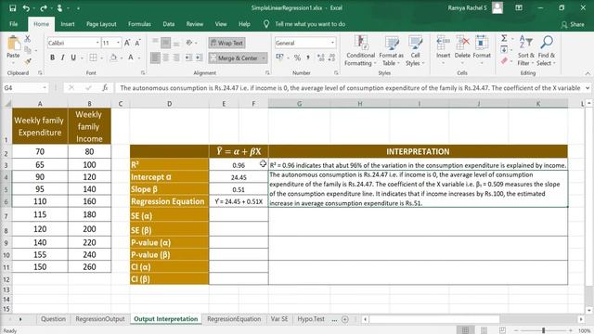594x334 pixels.
Task: Toggle Merge & Center
Action: click(x=234, y=58)
